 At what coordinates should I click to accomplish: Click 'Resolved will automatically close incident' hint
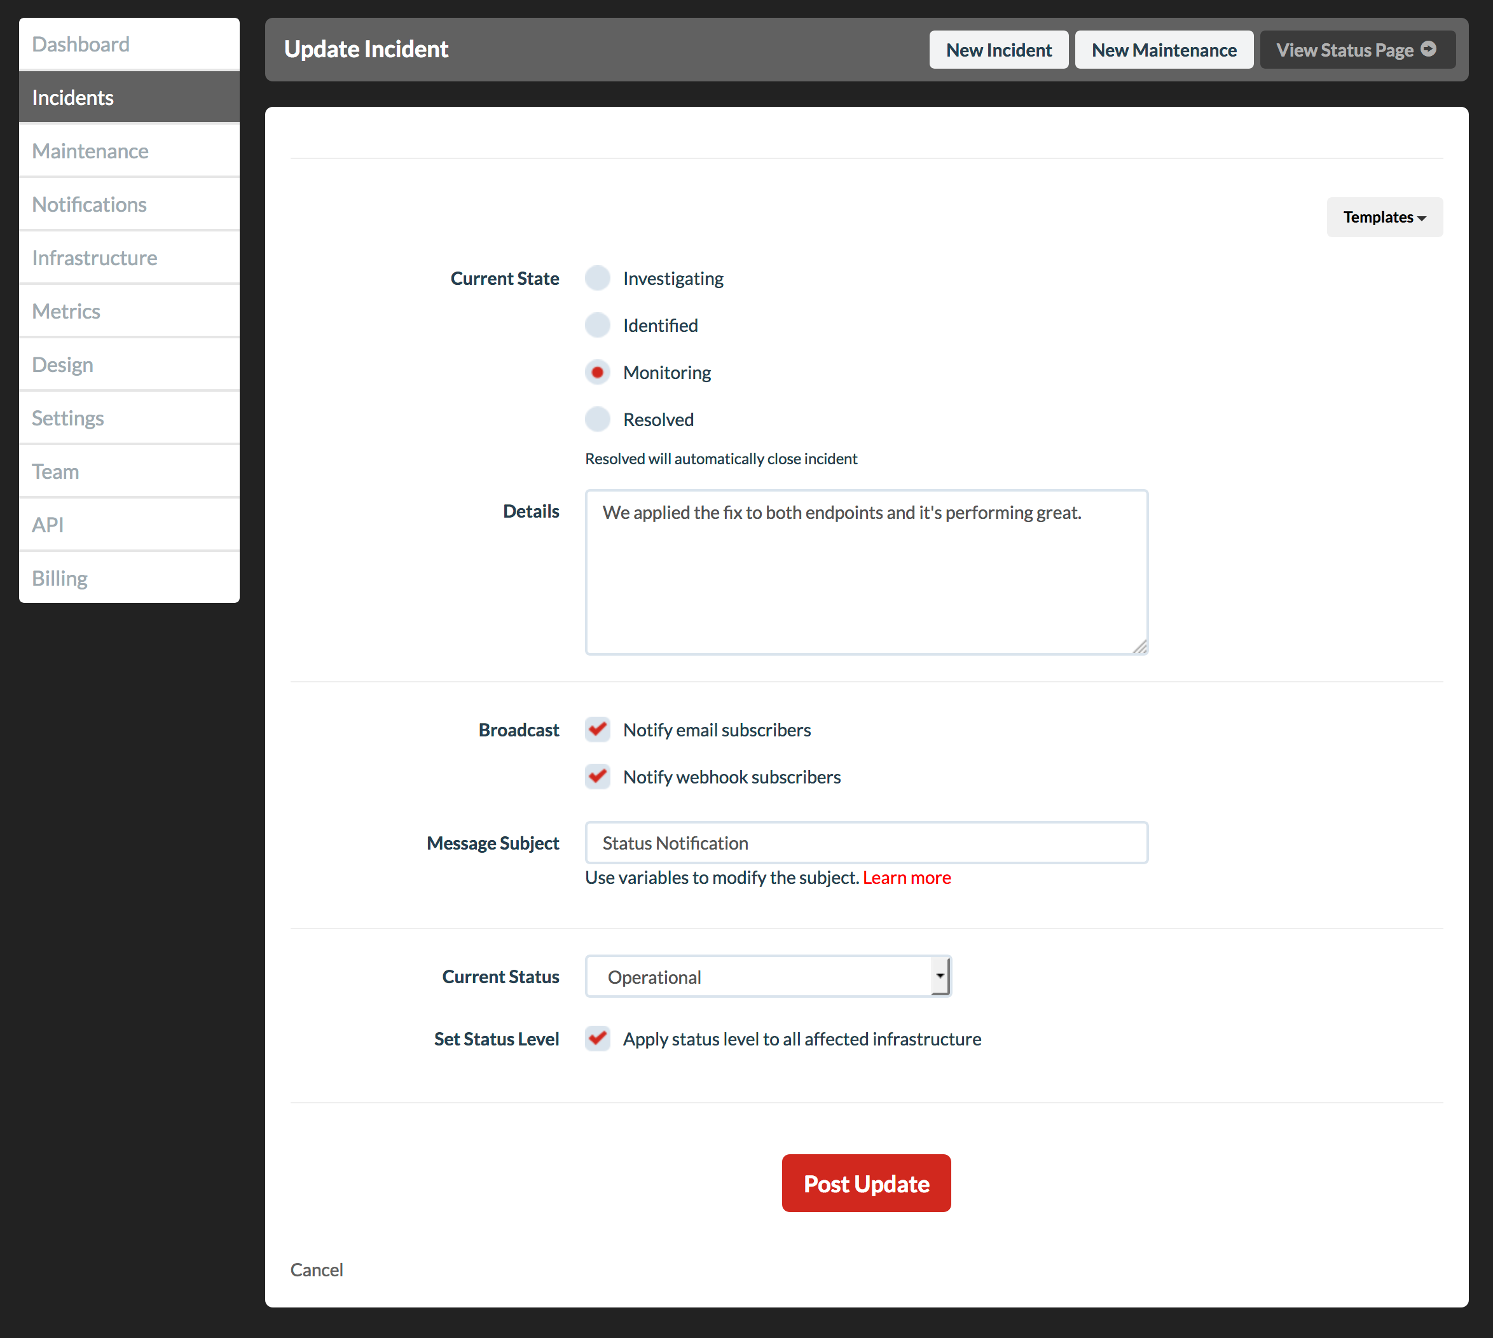point(721,458)
